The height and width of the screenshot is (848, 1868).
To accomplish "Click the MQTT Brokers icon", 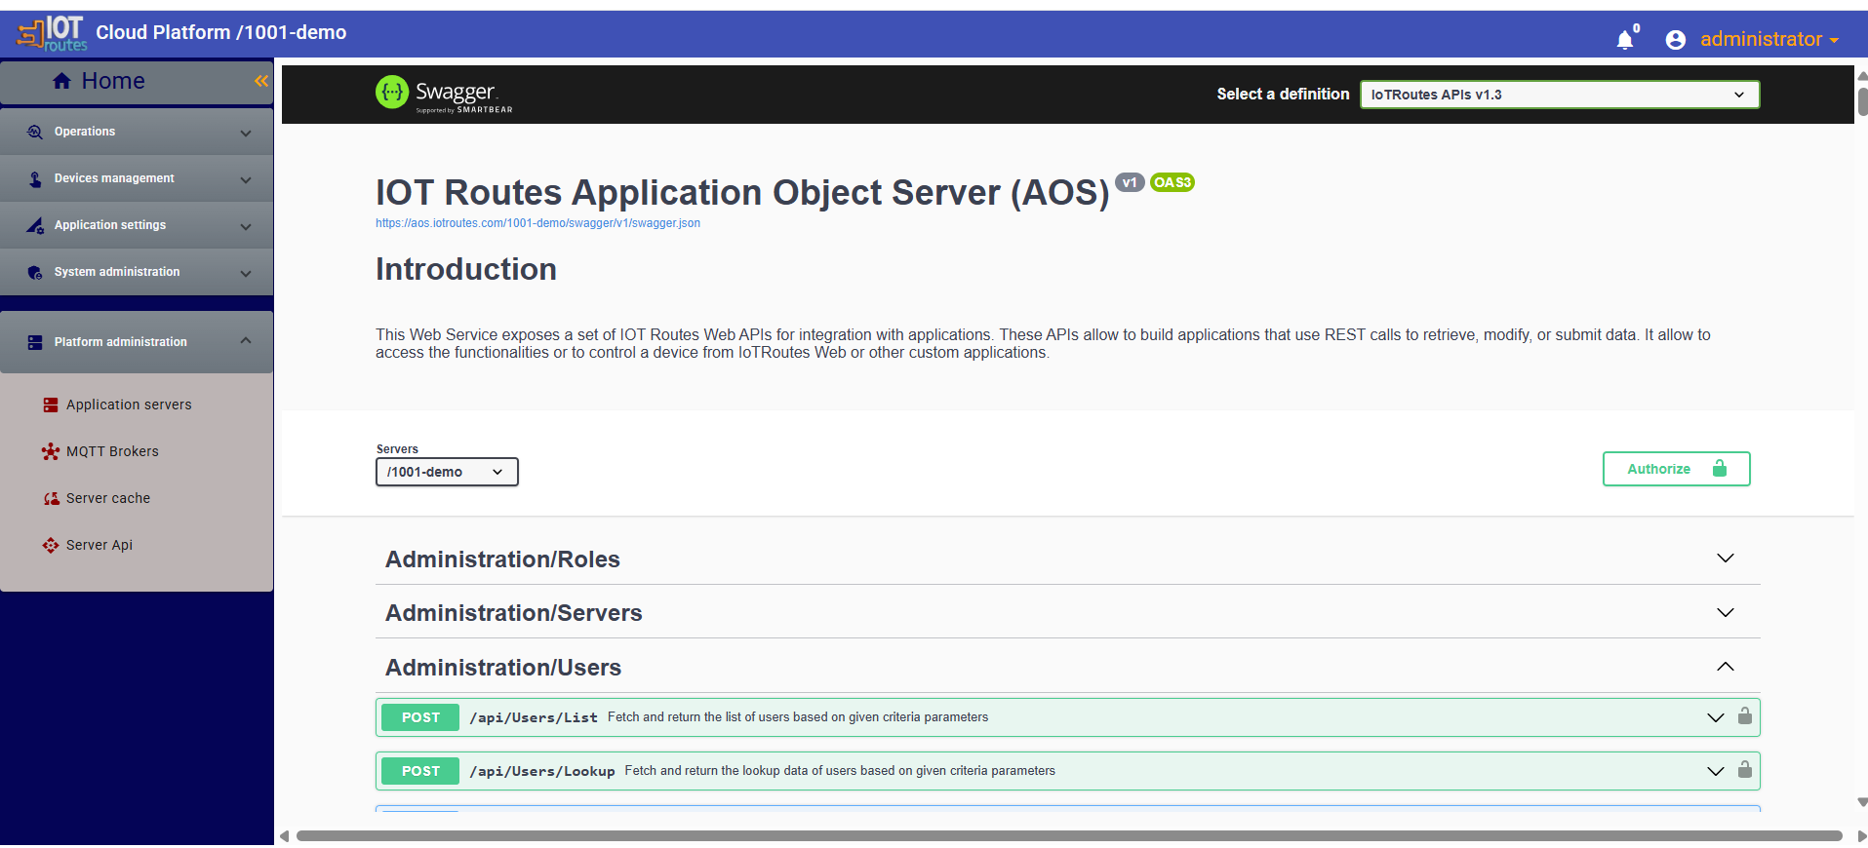I will tap(51, 451).
